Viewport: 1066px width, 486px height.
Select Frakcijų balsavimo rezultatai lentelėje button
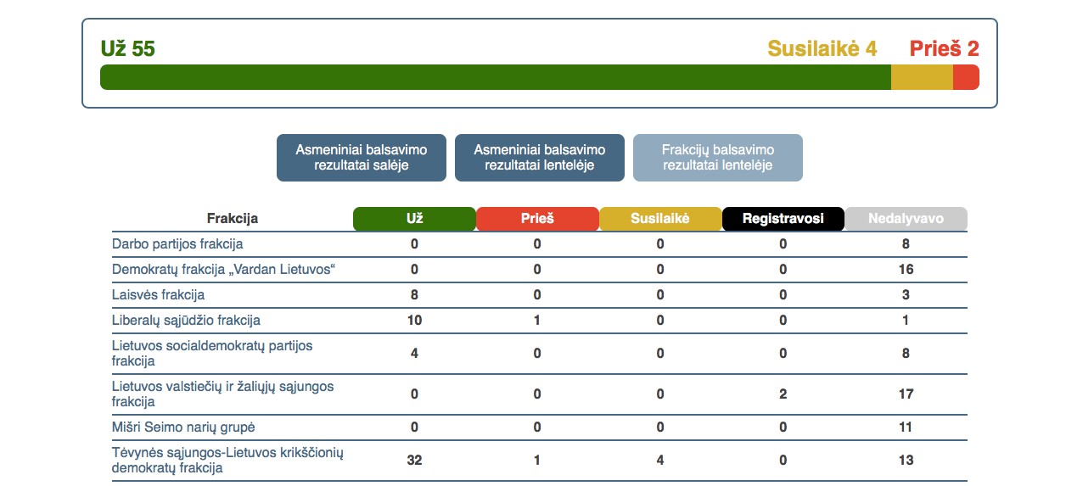(x=717, y=158)
